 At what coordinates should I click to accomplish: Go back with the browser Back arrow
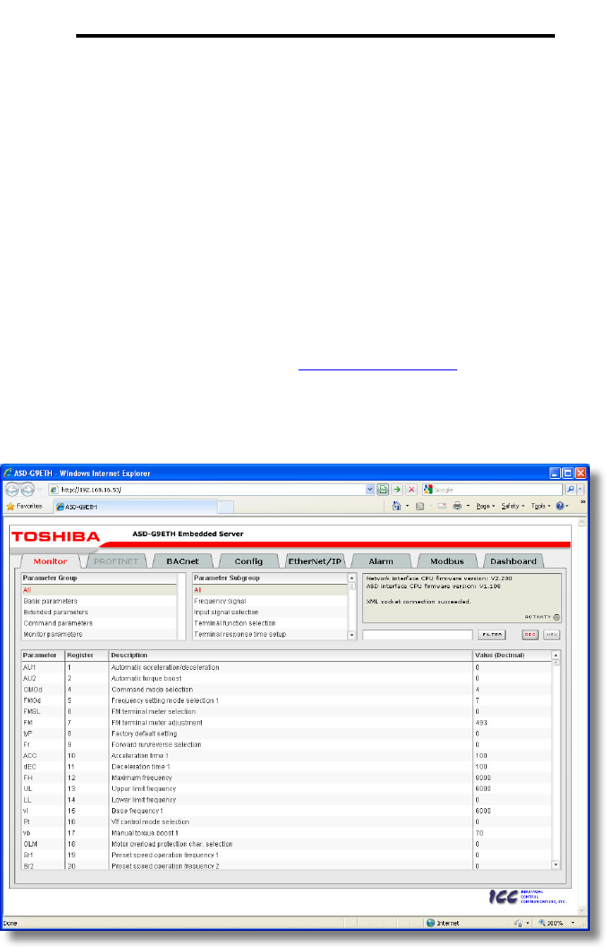pyautogui.click(x=12, y=490)
